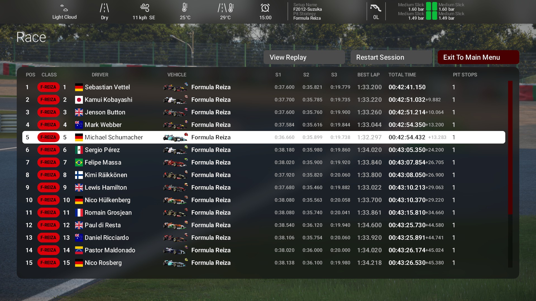This screenshot has width=536, height=301.
Task: Click the CLASS column header
Action: 49,75
